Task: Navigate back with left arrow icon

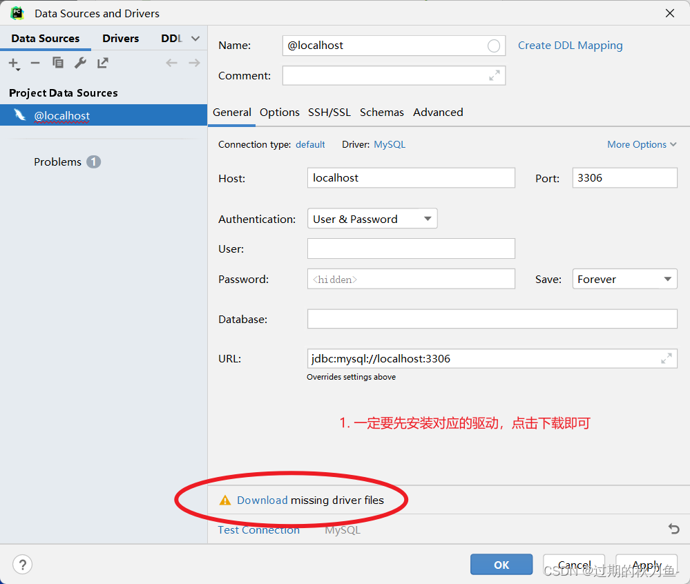Action: tap(171, 63)
